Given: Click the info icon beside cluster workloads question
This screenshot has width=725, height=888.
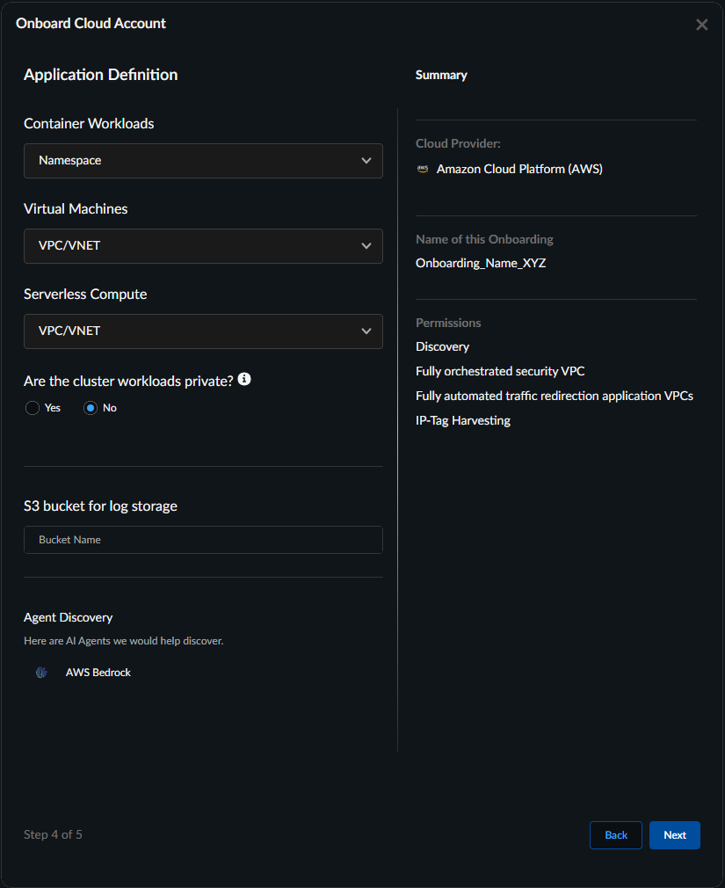Looking at the screenshot, I should pyautogui.click(x=244, y=379).
